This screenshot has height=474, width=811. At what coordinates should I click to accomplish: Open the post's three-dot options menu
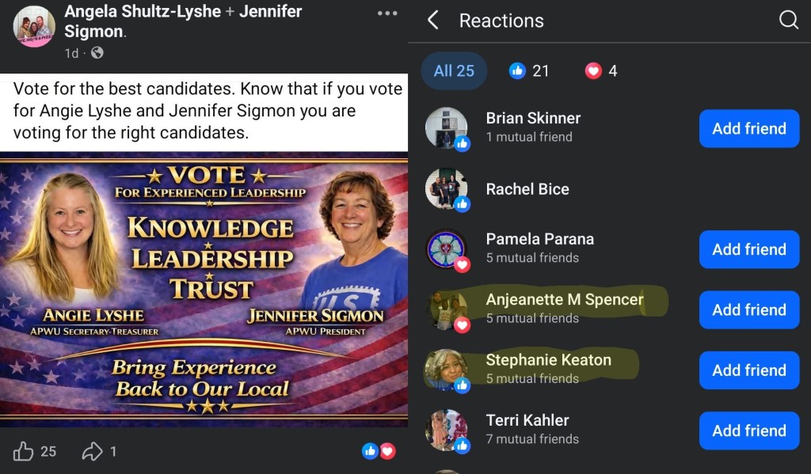[386, 13]
